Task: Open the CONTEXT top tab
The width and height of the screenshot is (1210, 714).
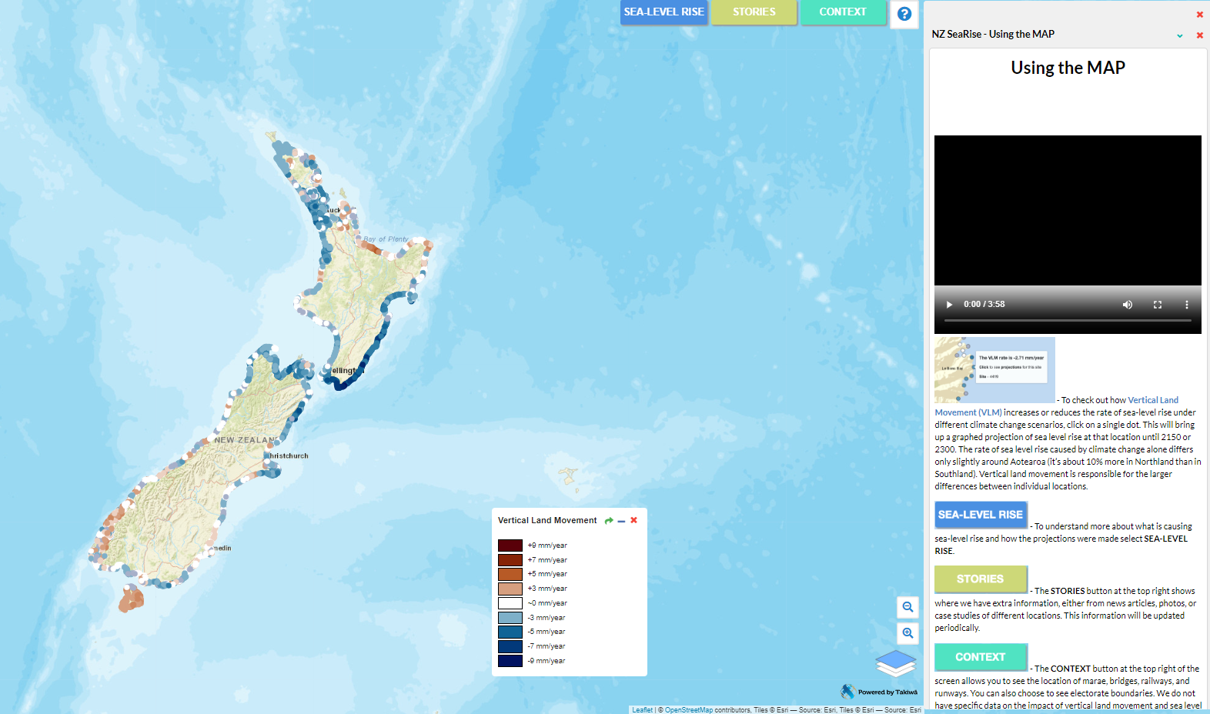Action: 843,12
